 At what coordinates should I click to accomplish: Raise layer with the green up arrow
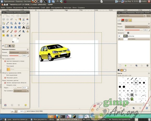coord(125,66)
